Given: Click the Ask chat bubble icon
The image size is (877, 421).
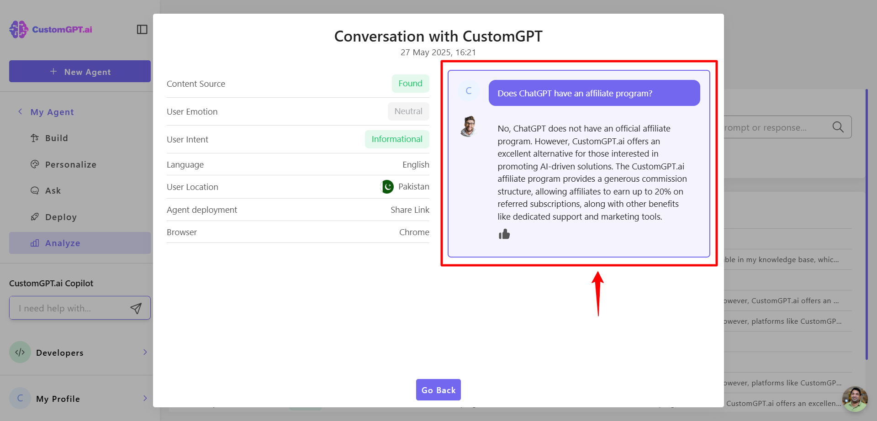Looking at the screenshot, I should point(35,190).
